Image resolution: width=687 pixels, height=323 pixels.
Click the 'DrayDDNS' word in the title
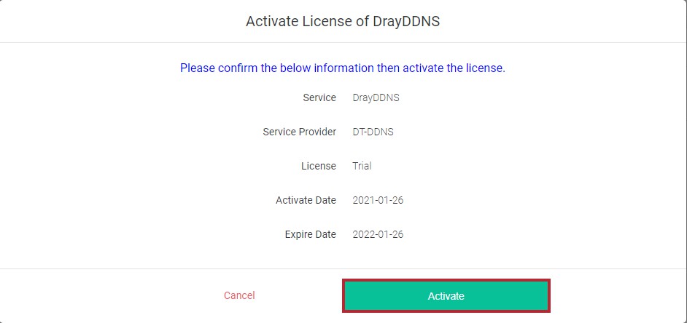(406, 21)
